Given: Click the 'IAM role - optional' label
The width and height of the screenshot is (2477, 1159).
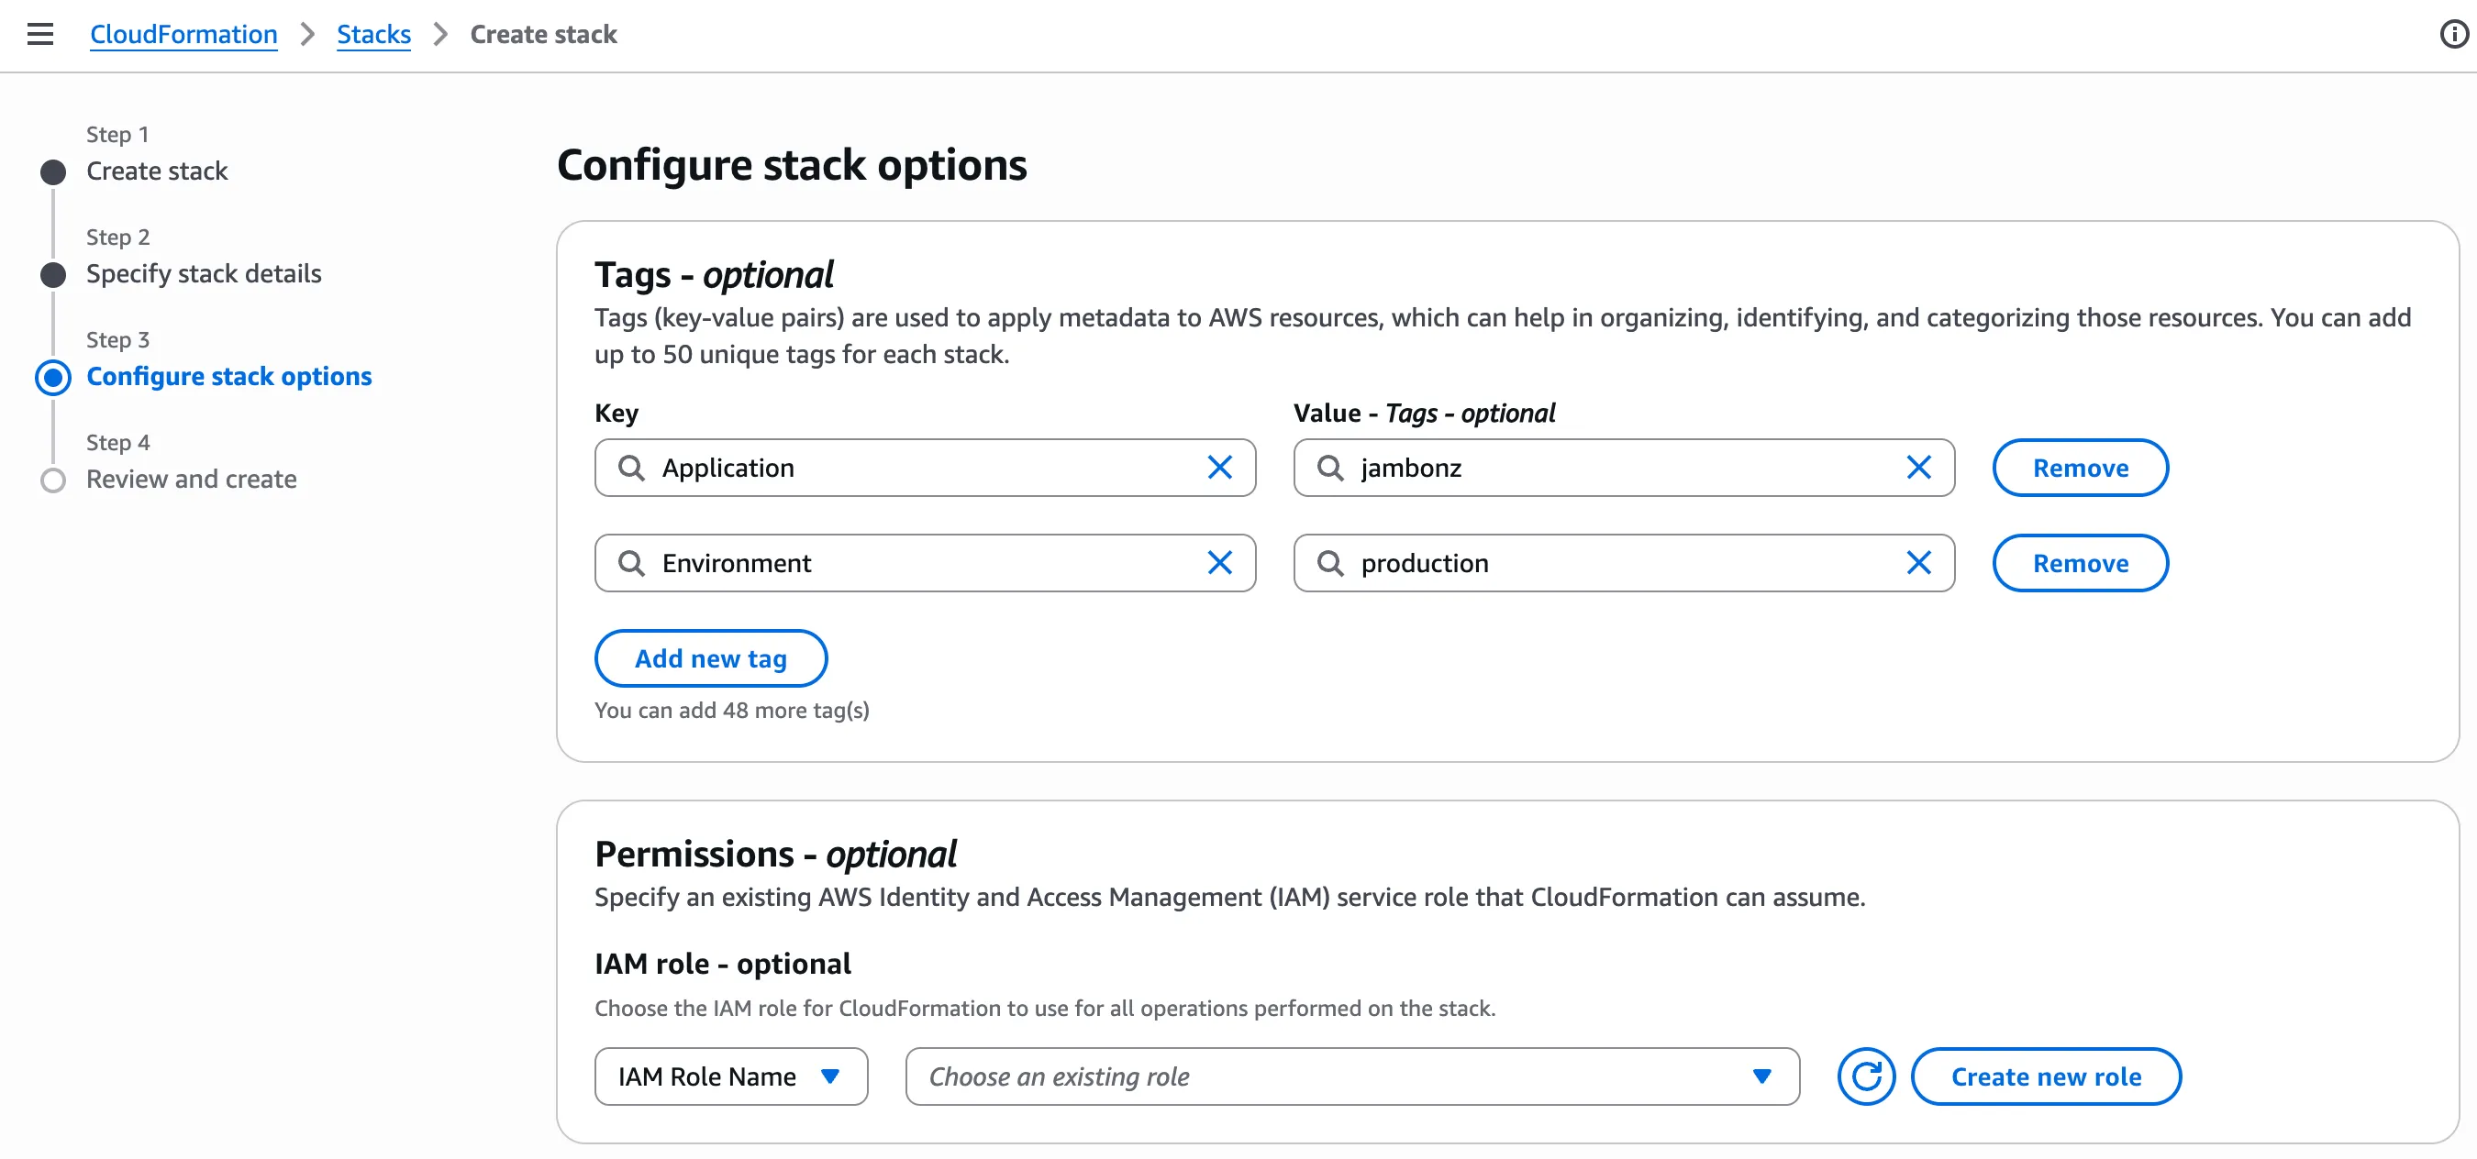Looking at the screenshot, I should click(x=722, y=964).
